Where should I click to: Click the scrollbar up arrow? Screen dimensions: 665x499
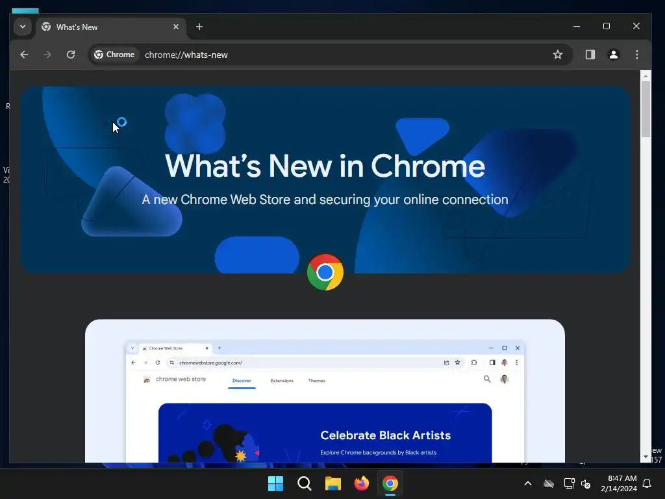tap(646, 76)
